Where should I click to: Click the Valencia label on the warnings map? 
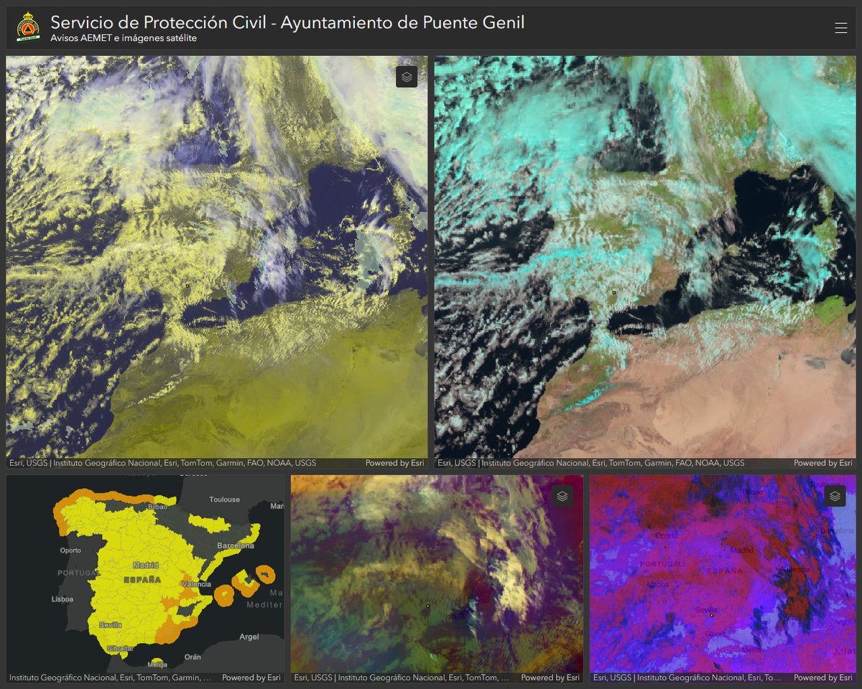coord(197,584)
